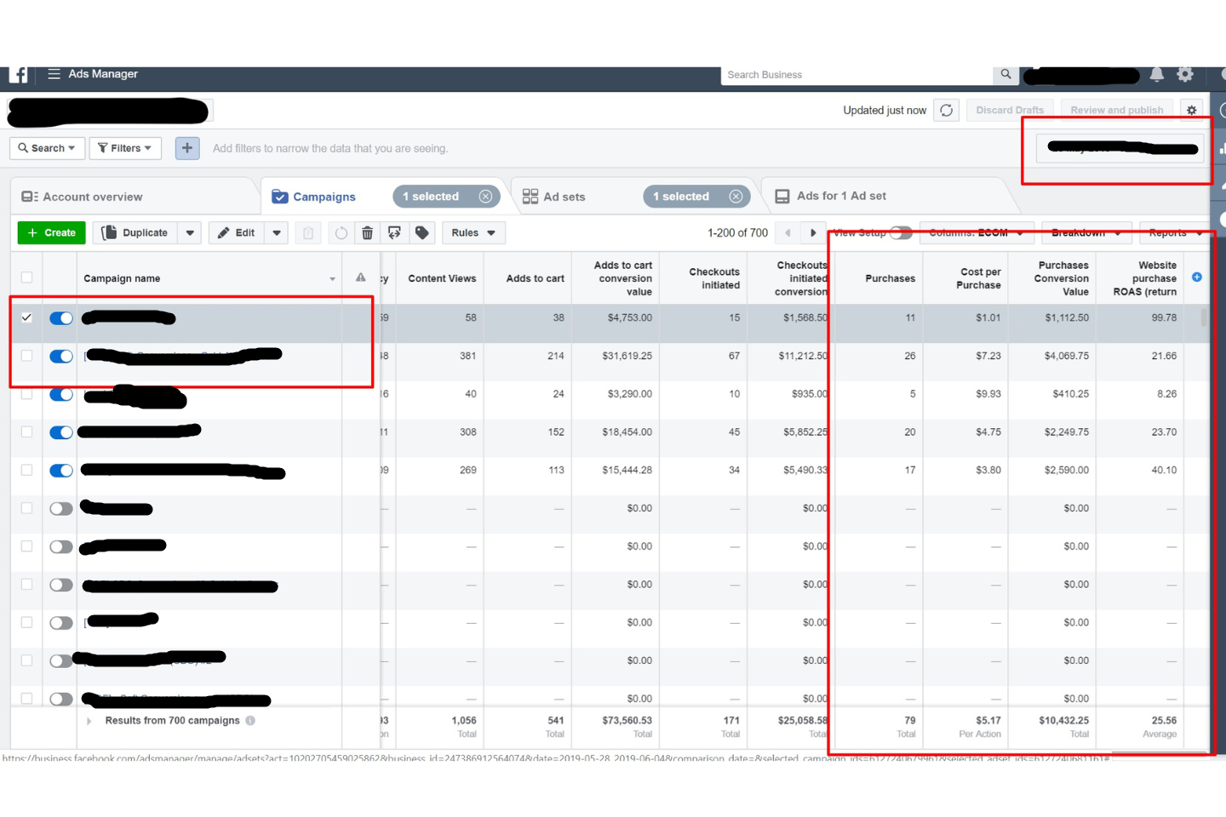
Task: Click the 99.78 ROAS cell
Action: pos(1164,318)
